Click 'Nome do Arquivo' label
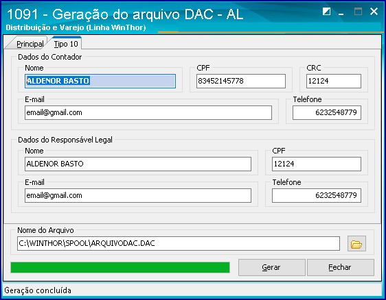Screen dimensions: 386x300 [45, 230]
